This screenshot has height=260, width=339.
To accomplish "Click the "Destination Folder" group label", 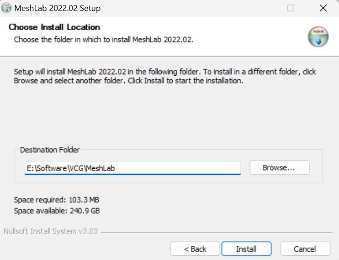I will [50, 150].
